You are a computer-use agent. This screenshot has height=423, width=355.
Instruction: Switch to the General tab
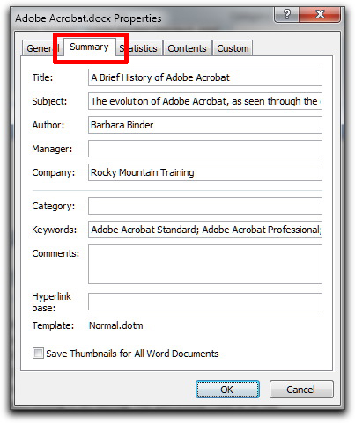tap(41, 48)
